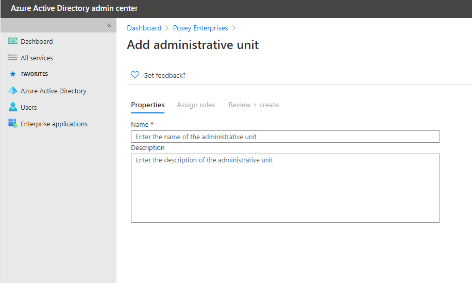Click the Enterprise applications grid icon
472x283 pixels.
point(13,123)
